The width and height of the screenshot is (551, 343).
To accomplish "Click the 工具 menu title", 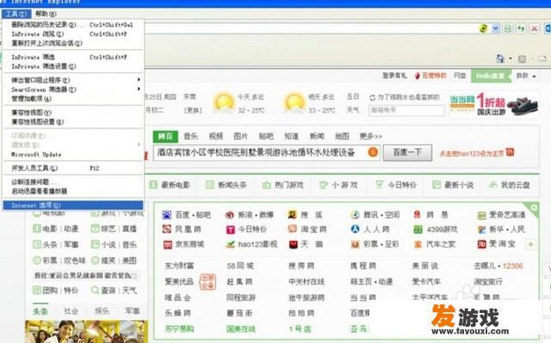I will point(16,14).
